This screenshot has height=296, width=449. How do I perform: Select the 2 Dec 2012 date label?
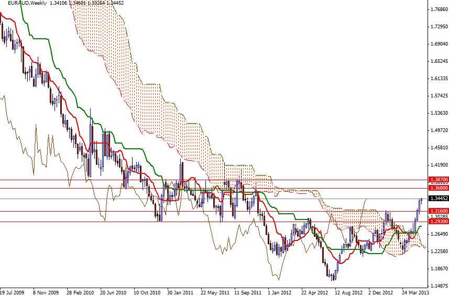click(x=381, y=292)
